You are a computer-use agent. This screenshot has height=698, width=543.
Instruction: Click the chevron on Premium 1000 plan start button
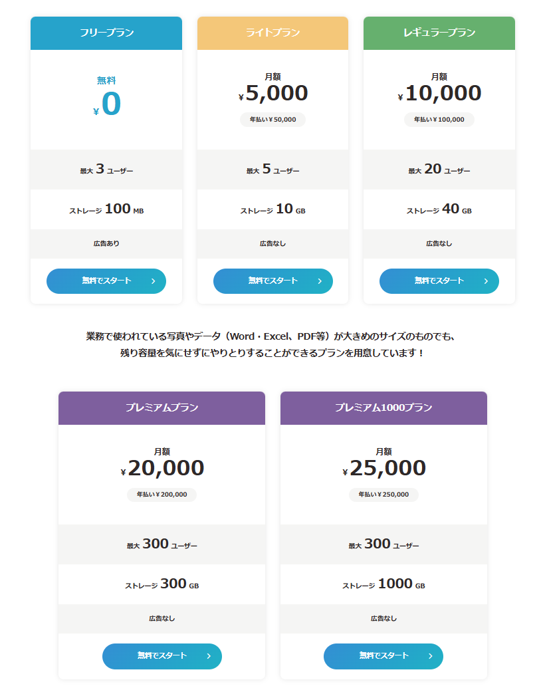(431, 656)
